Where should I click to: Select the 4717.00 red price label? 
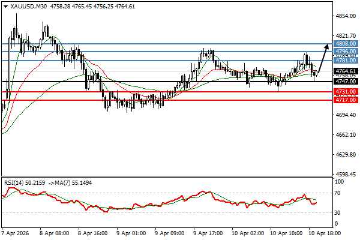[344, 100]
